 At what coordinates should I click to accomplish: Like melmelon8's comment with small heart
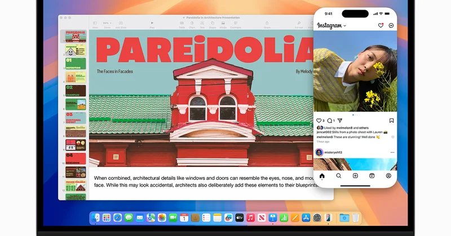pos(393,137)
